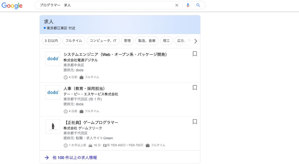The width and height of the screenshot is (299, 164).
Task: Click 提供元: 転職・求人サイトGreen text
Action: pyautogui.click(x=88, y=138)
